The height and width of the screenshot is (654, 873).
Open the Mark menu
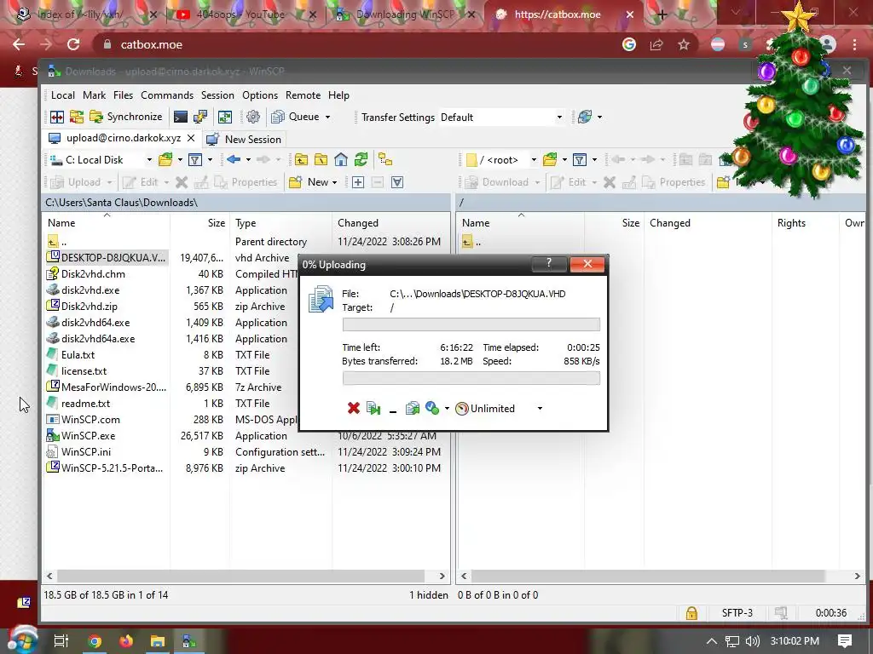(x=94, y=95)
